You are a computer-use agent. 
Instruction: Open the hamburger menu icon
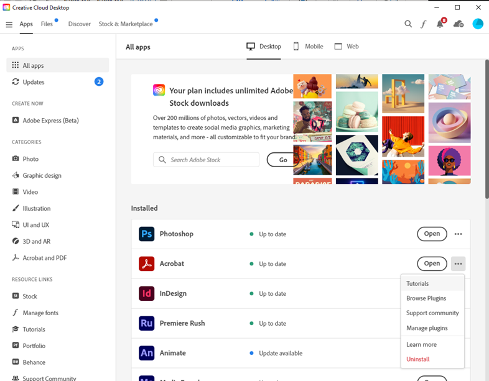(x=9, y=24)
